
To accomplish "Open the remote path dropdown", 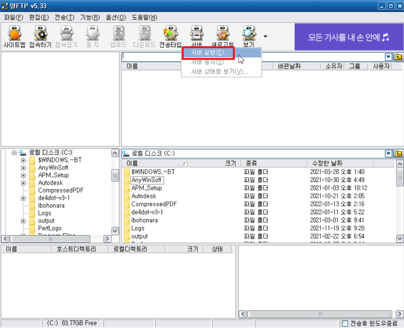I will [388, 57].
